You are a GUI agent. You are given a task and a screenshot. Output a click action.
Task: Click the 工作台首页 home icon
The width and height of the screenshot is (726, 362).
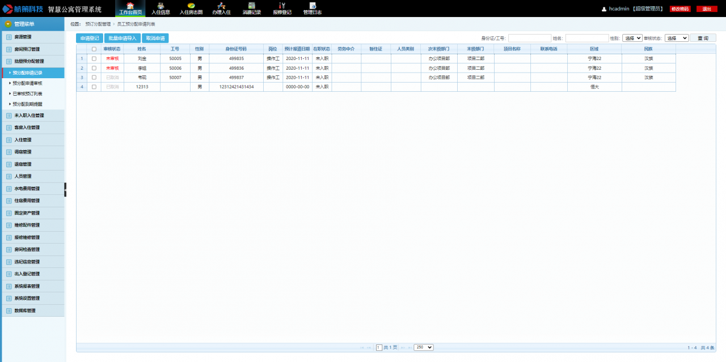click(x=130, y=6)
